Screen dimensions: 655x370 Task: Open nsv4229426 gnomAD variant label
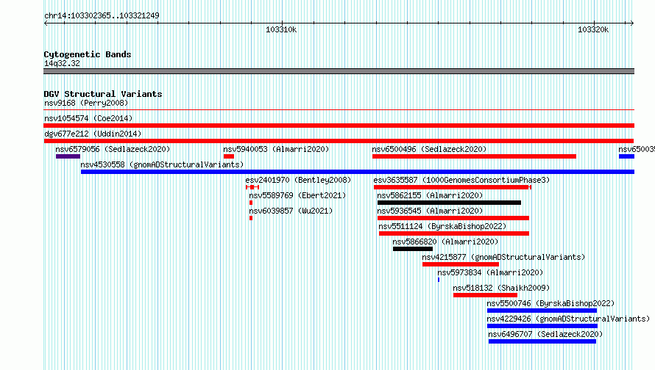(x=568, y=319)
